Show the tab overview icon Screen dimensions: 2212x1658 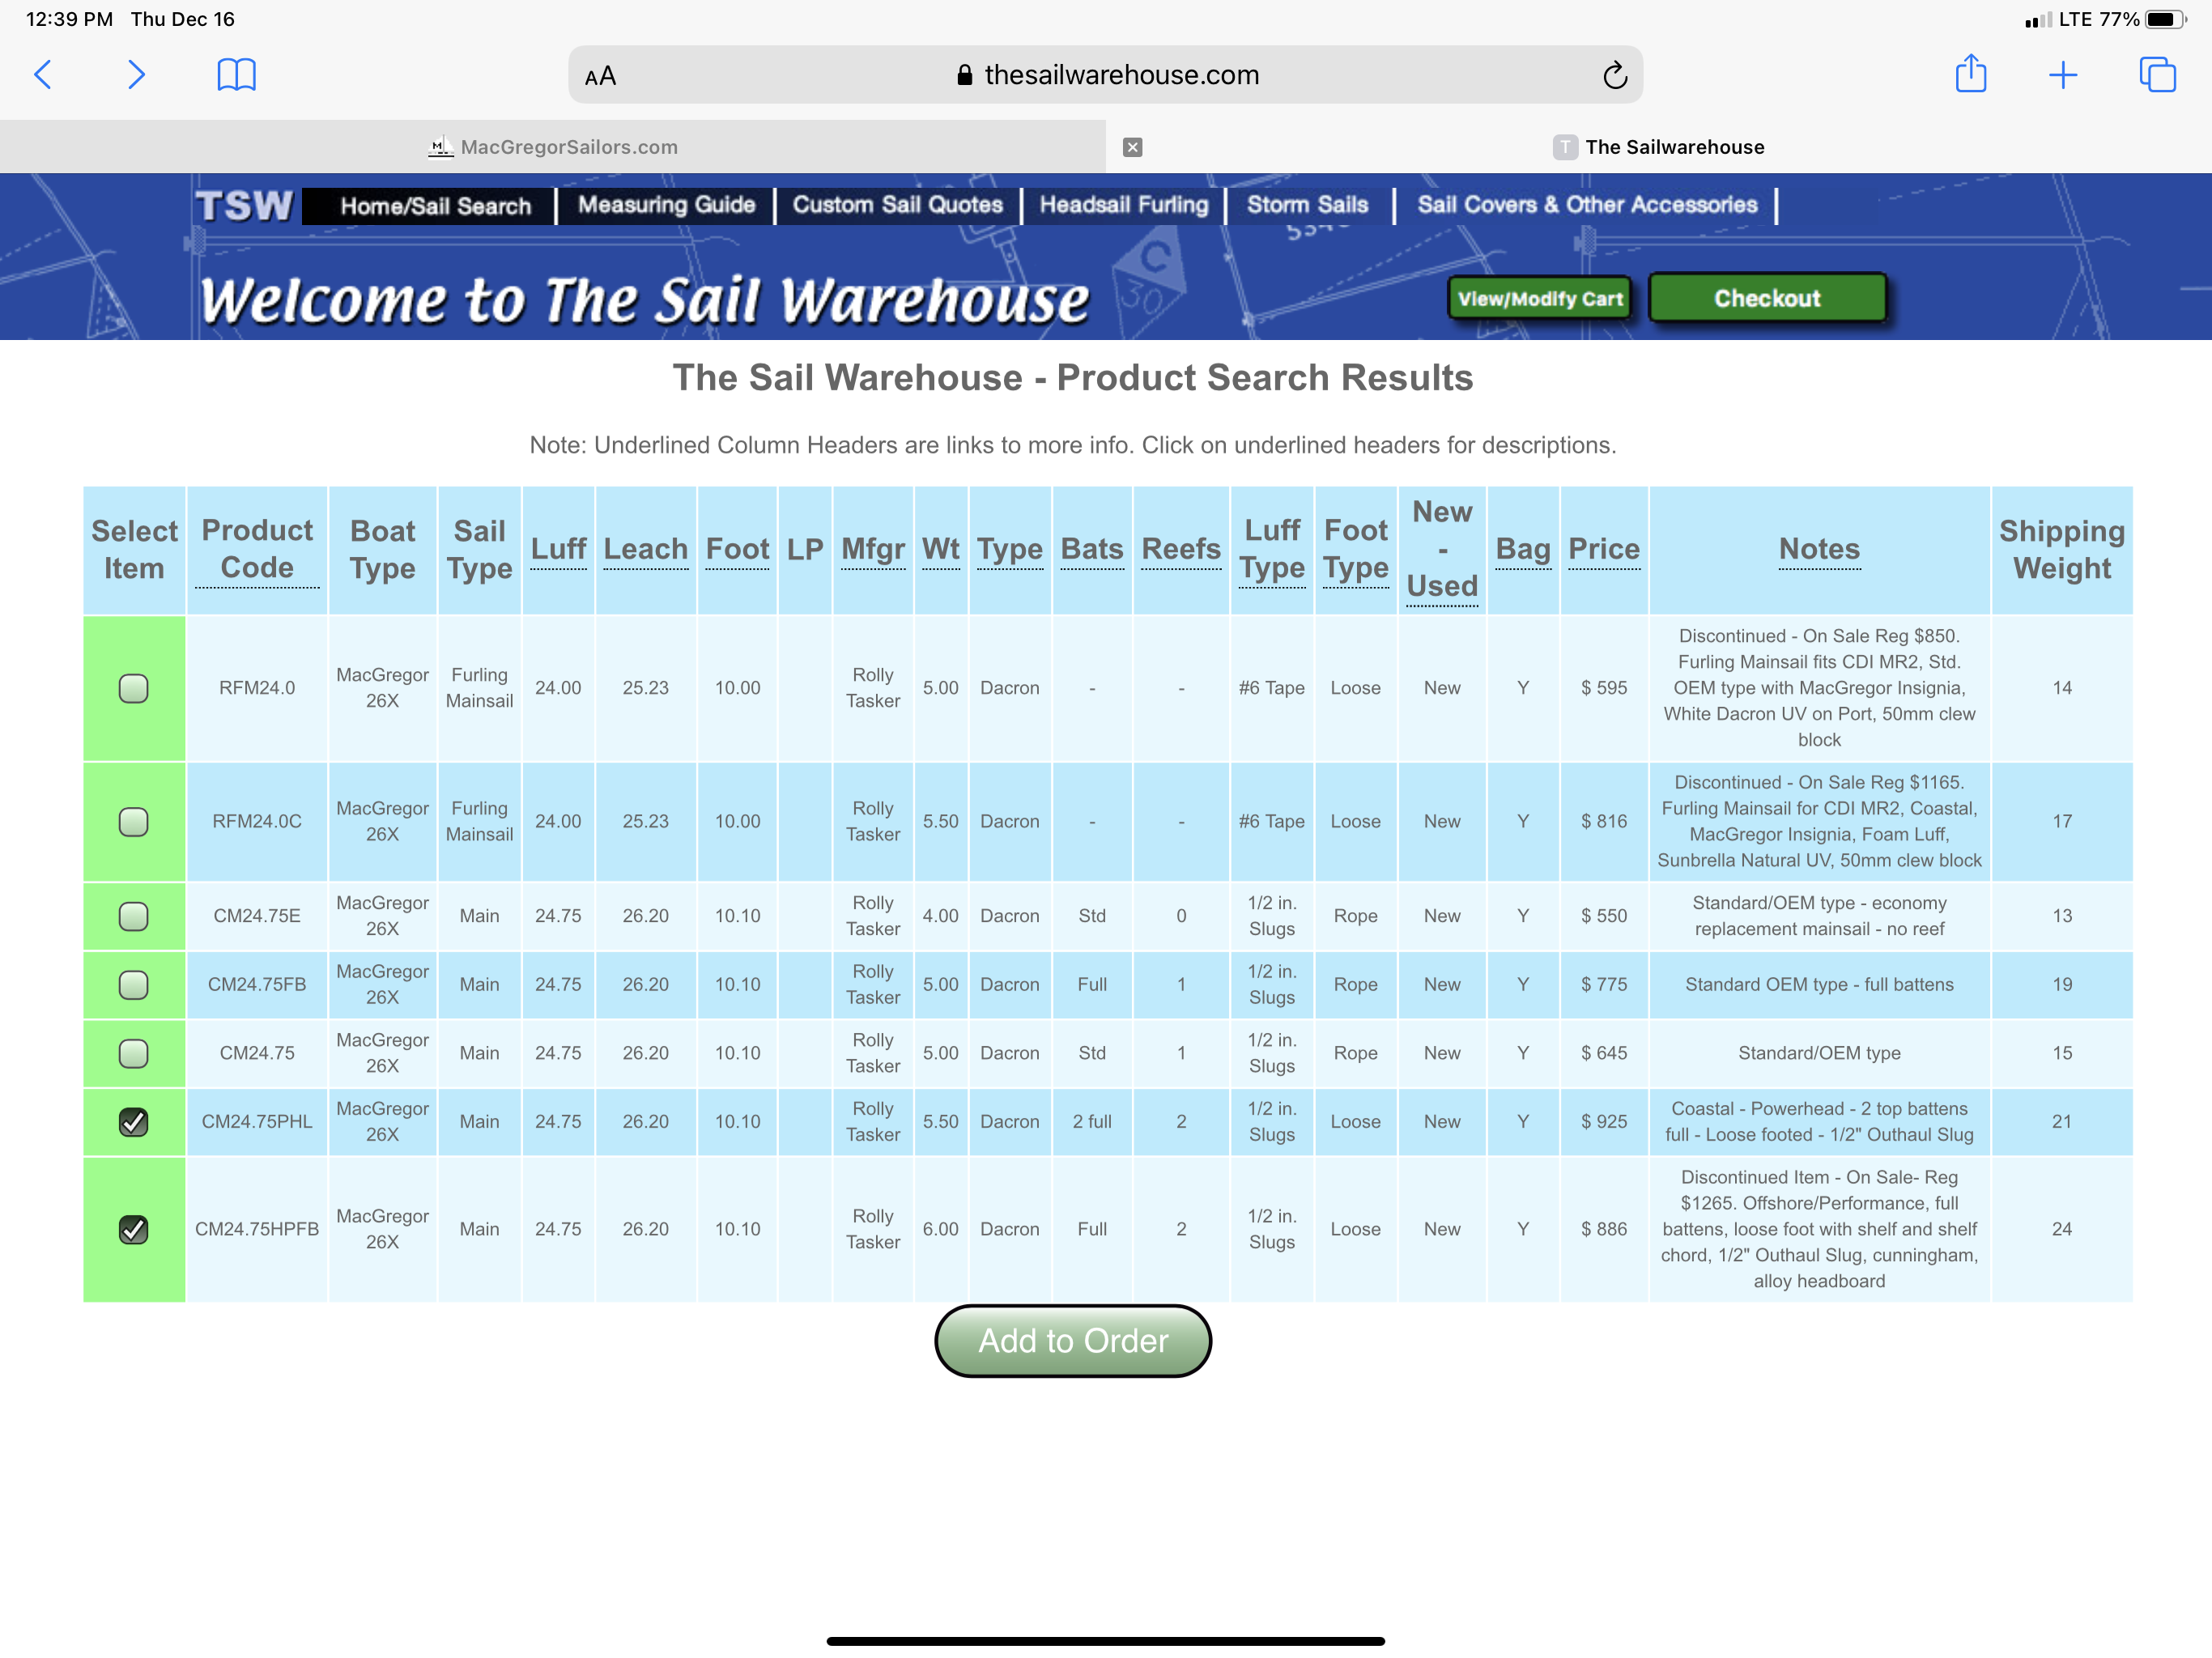tap(2156, 75)
